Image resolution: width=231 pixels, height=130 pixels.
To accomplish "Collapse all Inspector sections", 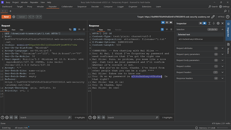I will (x=214, y=23).
